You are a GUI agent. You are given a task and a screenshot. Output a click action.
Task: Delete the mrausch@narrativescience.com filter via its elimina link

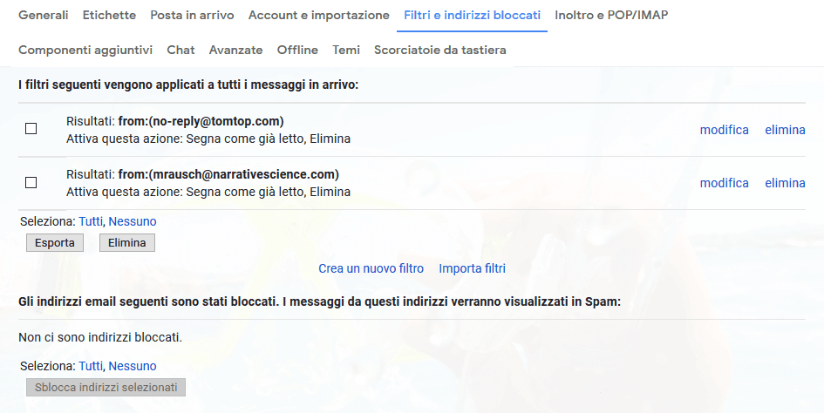point(785,183)
